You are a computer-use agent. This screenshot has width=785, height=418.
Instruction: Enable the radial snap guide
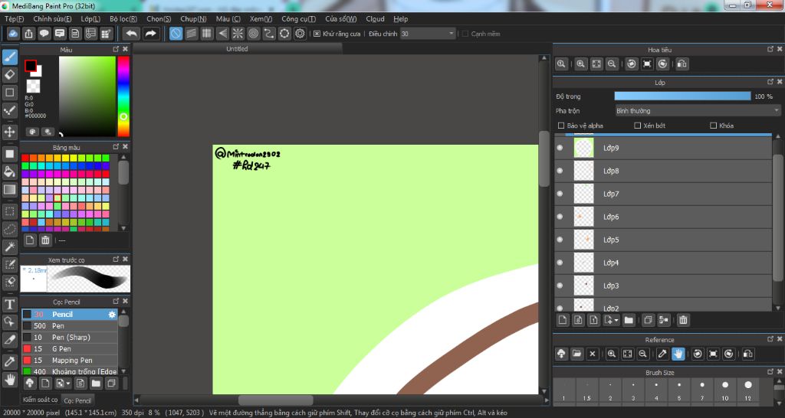click(238, 34)
